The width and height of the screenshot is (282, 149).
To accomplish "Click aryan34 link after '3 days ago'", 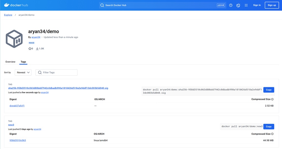I will coord(38,129).
